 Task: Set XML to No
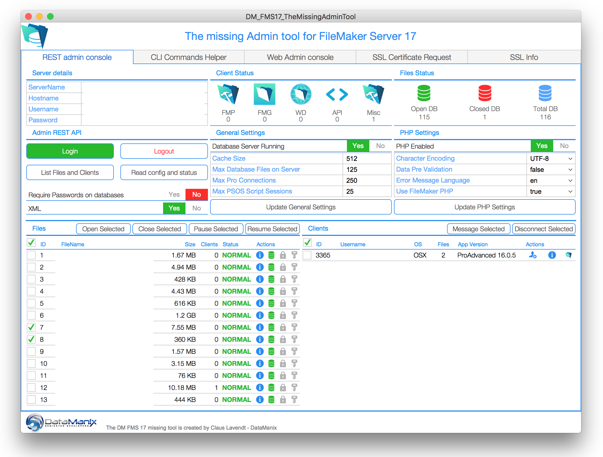coord(196,208)
